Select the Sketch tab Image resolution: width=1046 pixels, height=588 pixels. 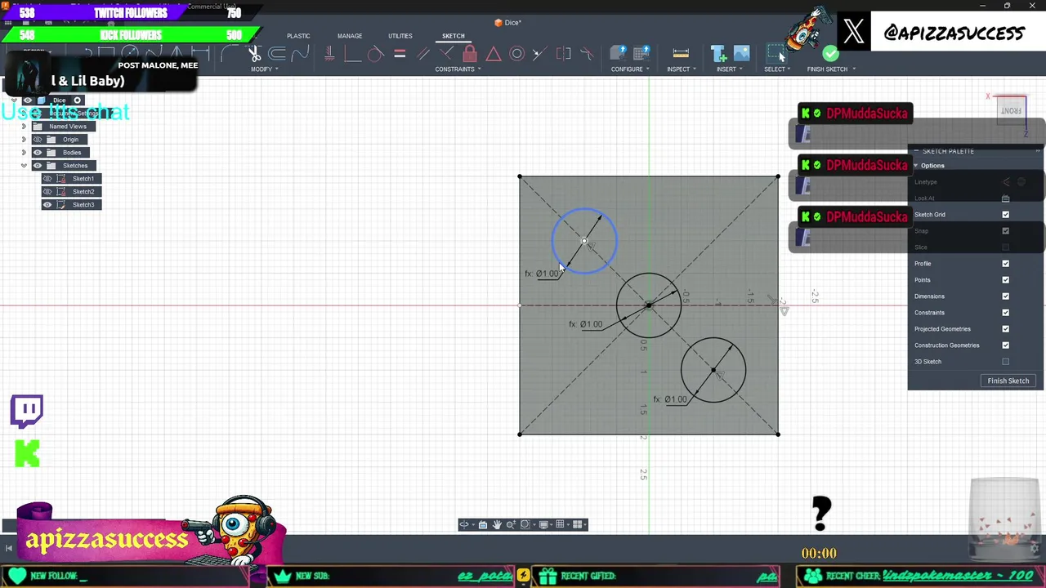[x=453, y=36]
